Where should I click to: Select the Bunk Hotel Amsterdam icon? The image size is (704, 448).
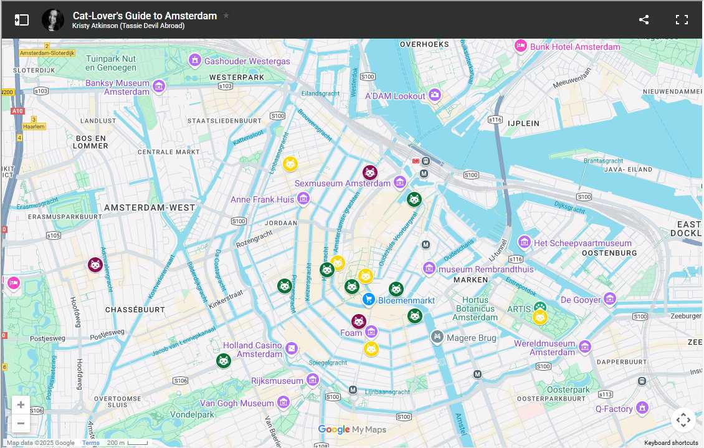pyautogui.click(x=521, y=45)
